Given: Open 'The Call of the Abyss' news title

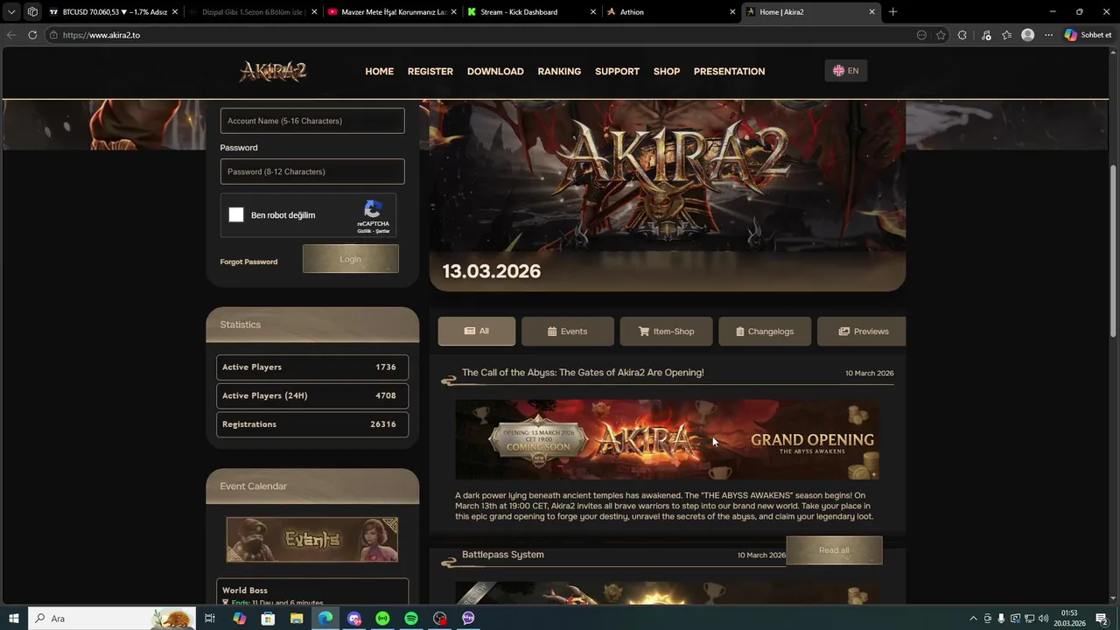Looking at the screenshot, I should (583, 373).
